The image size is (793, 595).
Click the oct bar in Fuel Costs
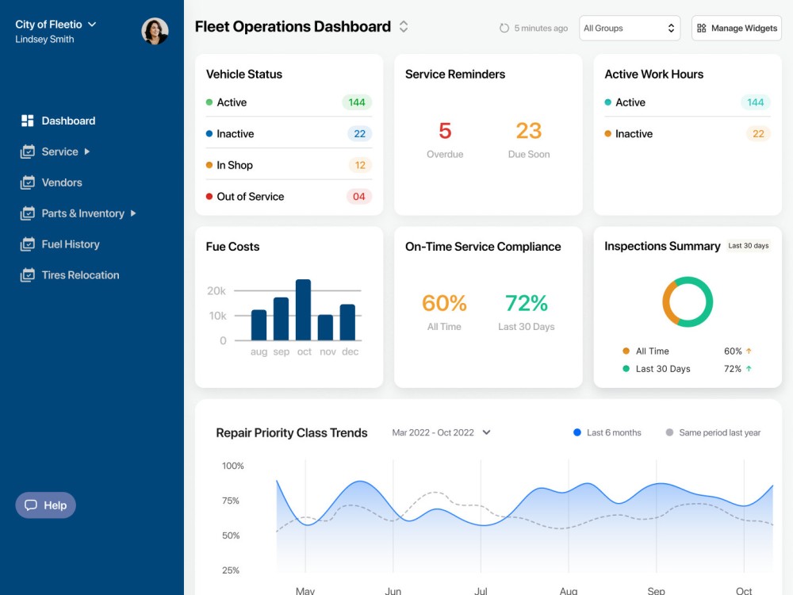304,309
